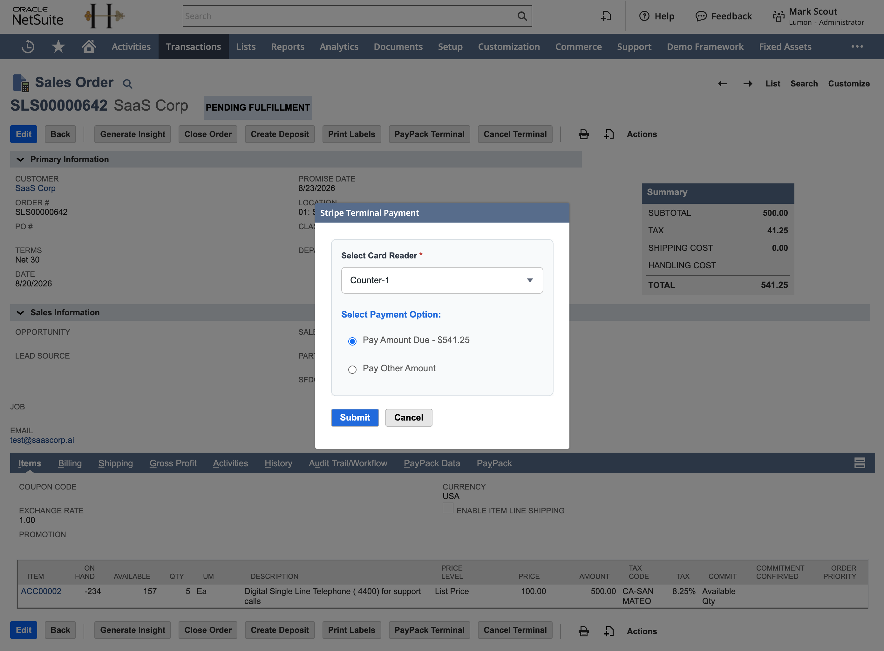Click the company H logo

tap(105, 16)
